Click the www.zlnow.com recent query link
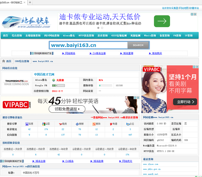 151,164
